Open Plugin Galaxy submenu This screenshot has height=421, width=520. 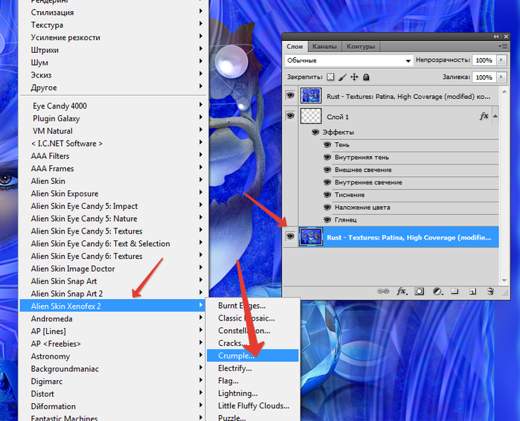[x=113, y=118]
